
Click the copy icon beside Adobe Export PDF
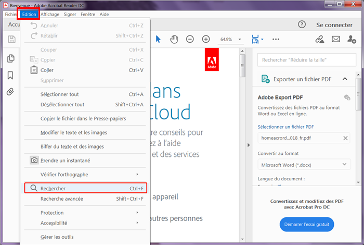tap(347, 97)
